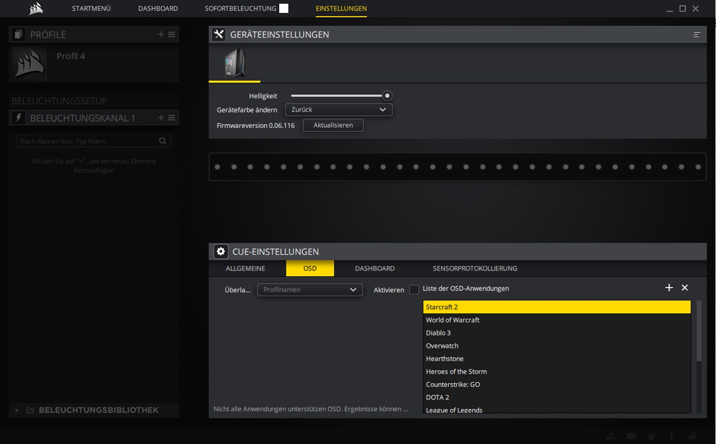Open the Twitter bird icon

(x=652, y=437)
